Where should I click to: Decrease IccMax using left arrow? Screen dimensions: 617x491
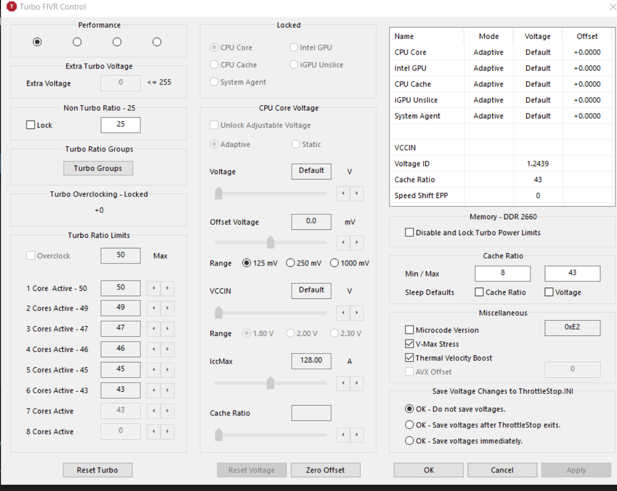[x=343, y=383]
